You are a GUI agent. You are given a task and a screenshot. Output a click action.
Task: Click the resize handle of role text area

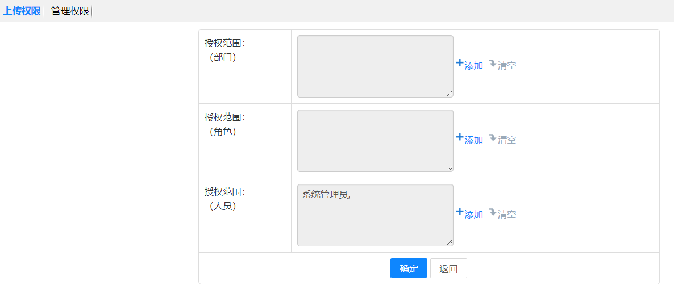pyautogui.click(x=450, y=168)
